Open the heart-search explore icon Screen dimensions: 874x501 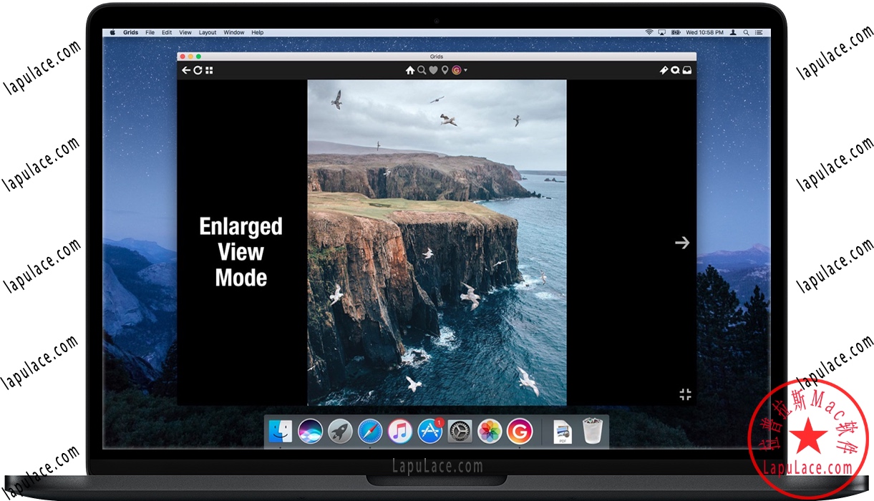[675, 69]
